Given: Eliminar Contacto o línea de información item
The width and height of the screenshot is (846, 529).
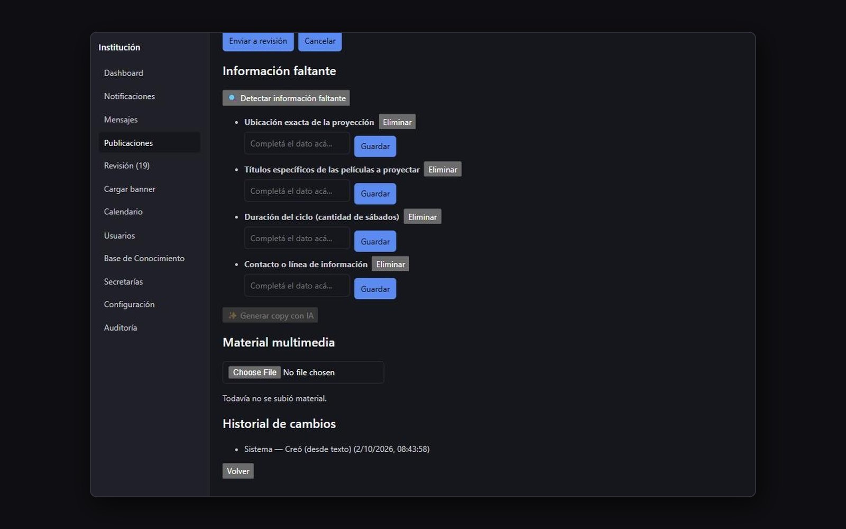Looking at the screenshot, I should pos(390,264).
